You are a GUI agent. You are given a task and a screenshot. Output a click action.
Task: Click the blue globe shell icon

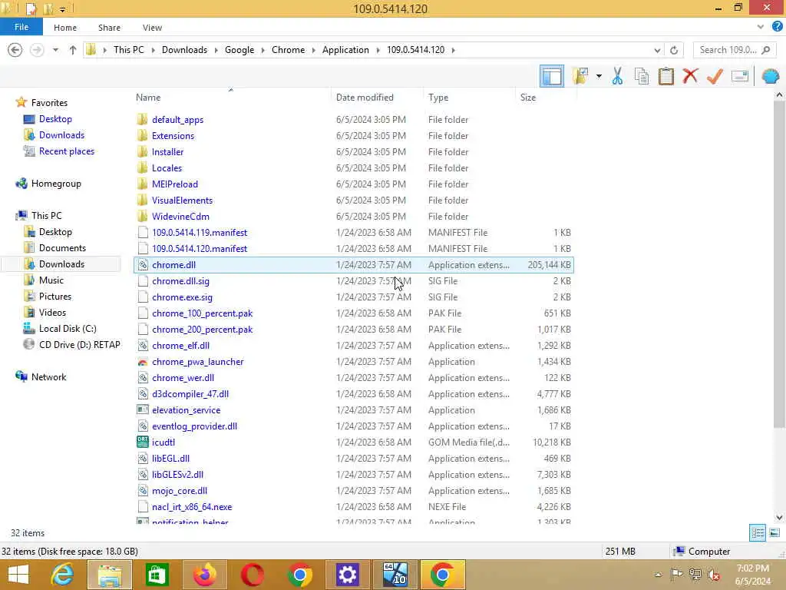pyautogui.click(x=771, y=76)
